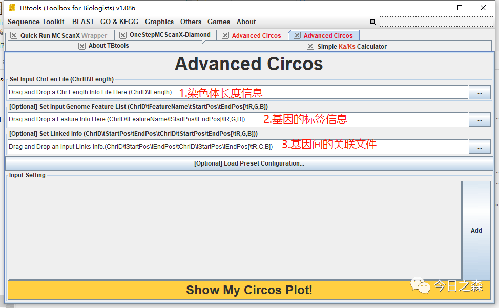Open the Games menu
Viewport: 499px width, 308px height.
[x=219, y=22]
